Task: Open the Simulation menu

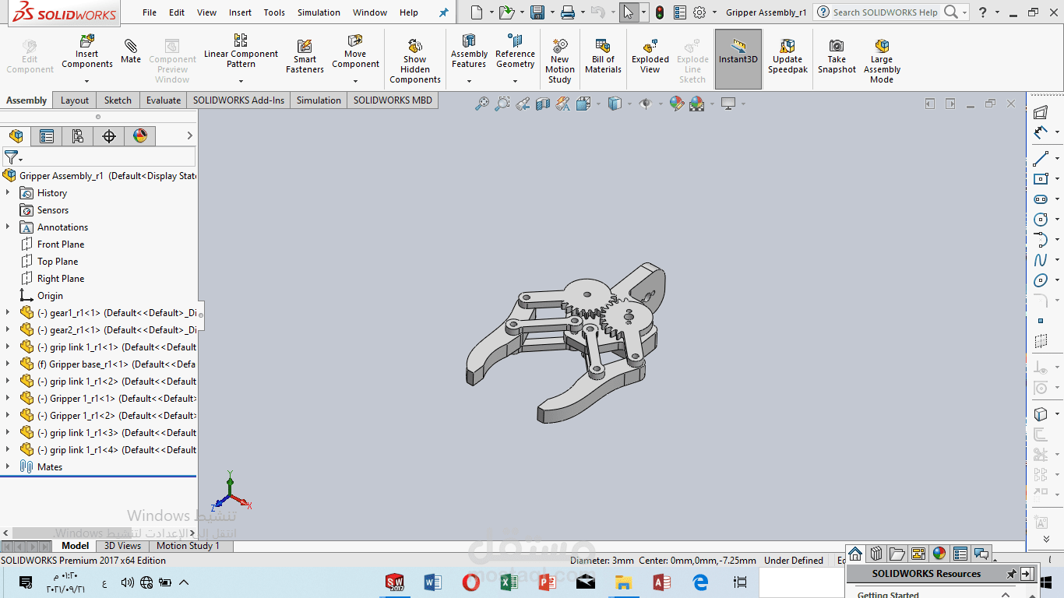Action: pyautogui.click(x=318, y=12)
